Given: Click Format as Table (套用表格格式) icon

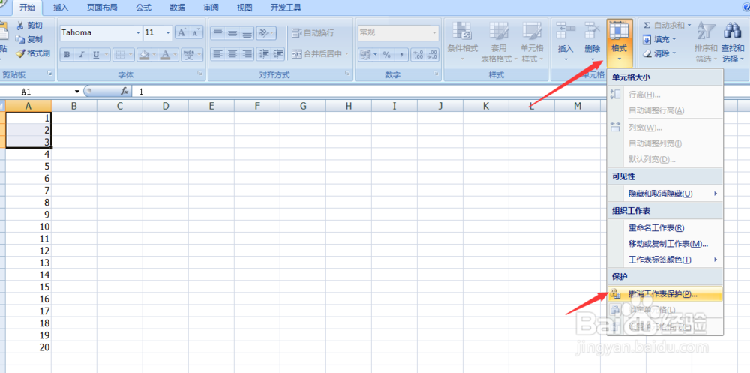Looking at the screenshot, I should click(x=499, y=31).
